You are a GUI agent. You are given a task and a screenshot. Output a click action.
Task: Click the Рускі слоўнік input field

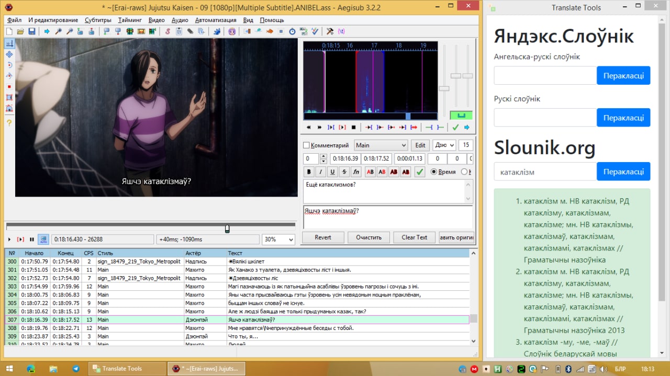click(x=545, y=118)
